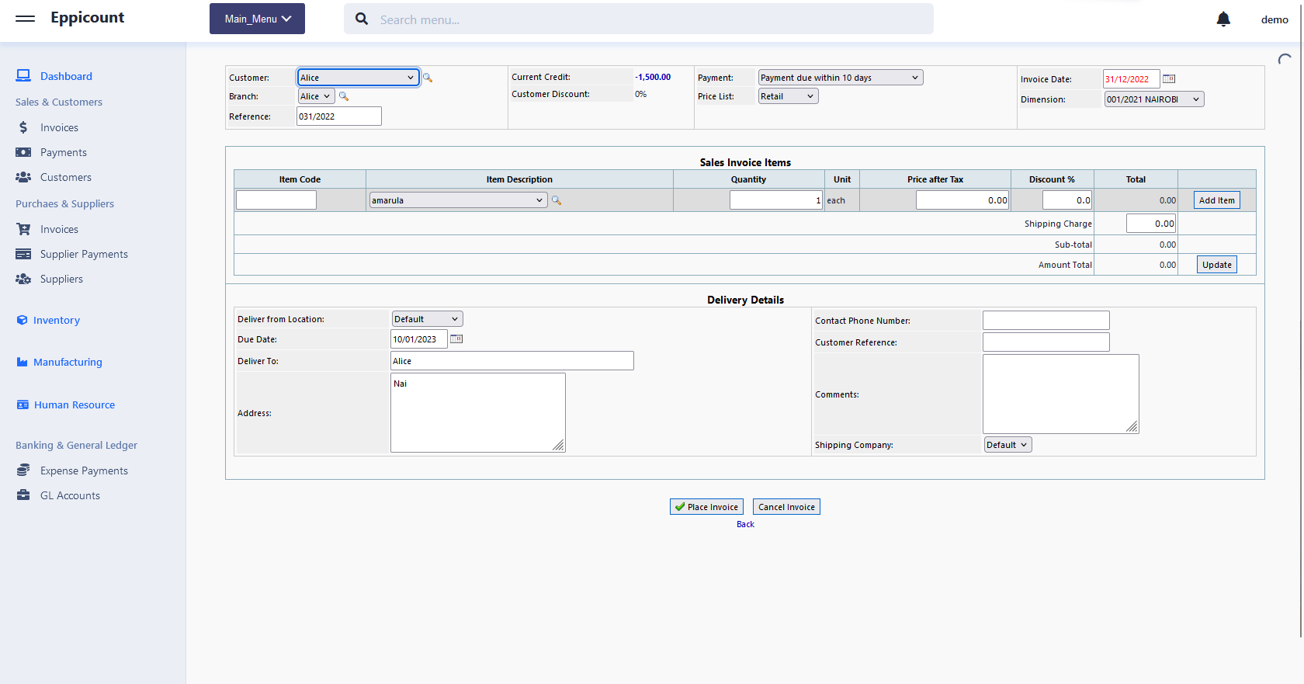1304x684 pixels.
Task: Click the Invoice Date field 31/12/2022
Action: [x=1132, y=78]
